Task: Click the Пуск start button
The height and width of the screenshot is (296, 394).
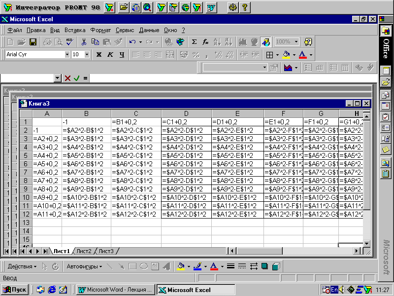Action: click(15, 290)
